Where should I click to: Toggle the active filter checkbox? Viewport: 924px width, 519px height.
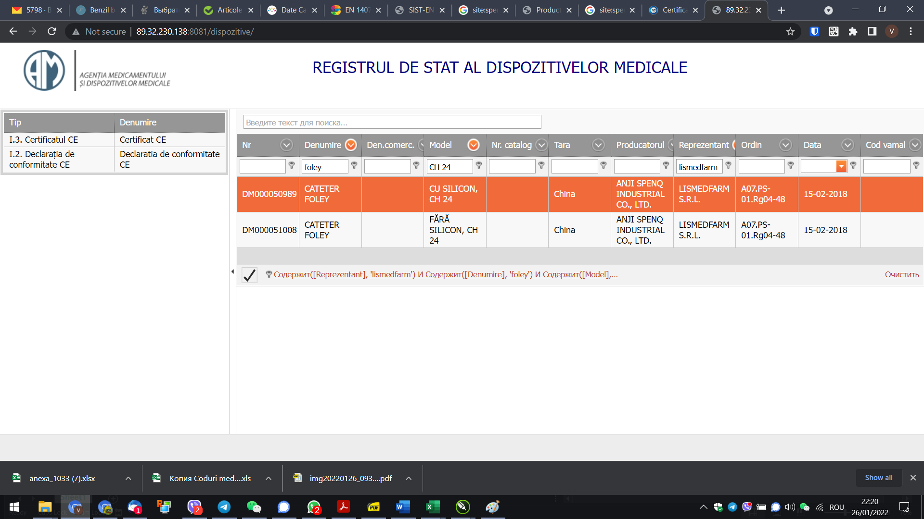coord(249,275)
